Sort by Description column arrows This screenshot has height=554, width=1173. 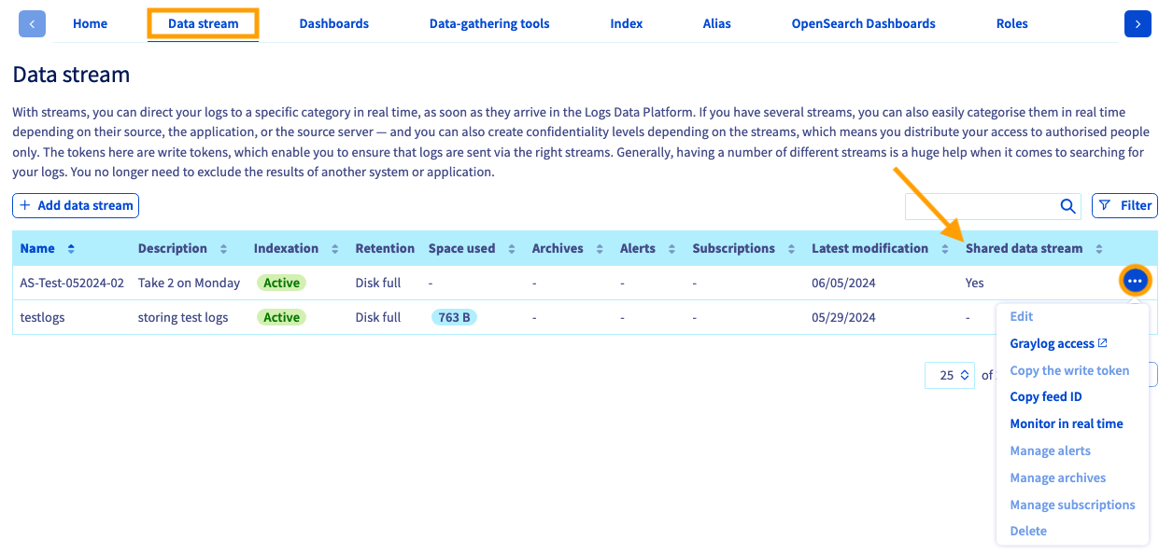tap(223, 249)
